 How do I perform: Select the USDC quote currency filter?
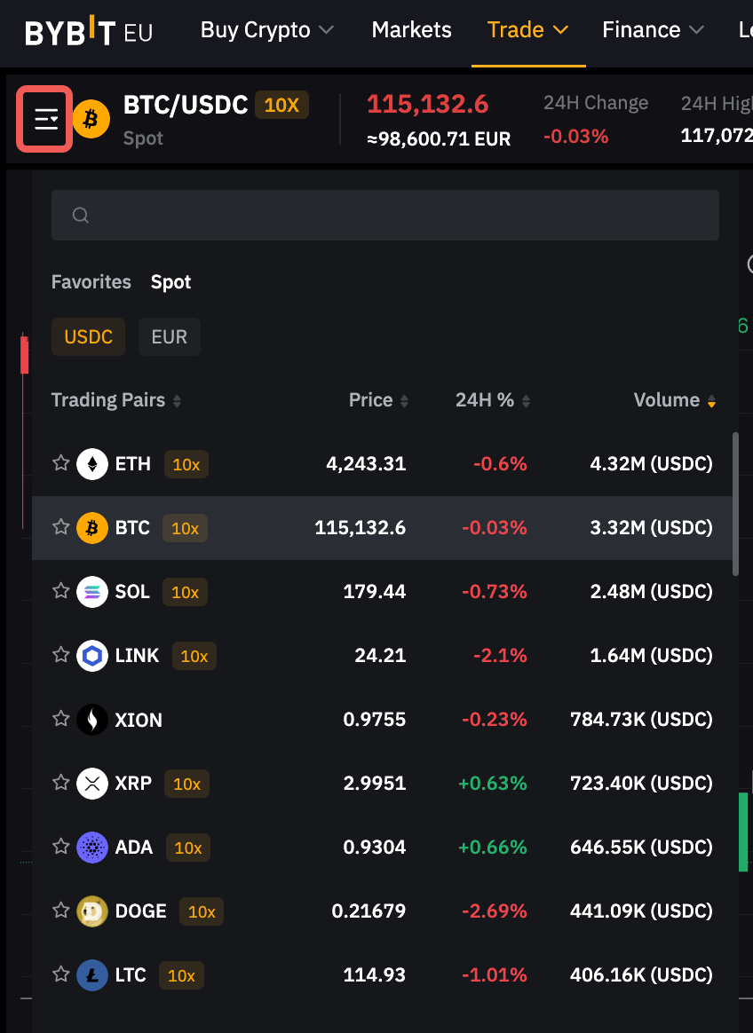[x=89, y=337]
